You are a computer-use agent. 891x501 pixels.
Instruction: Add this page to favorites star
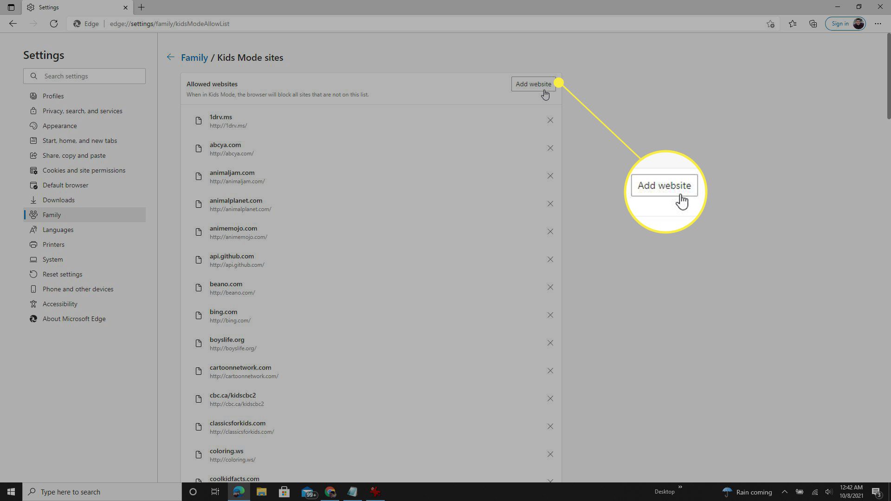pyautogui.click(x=770, y=24)
